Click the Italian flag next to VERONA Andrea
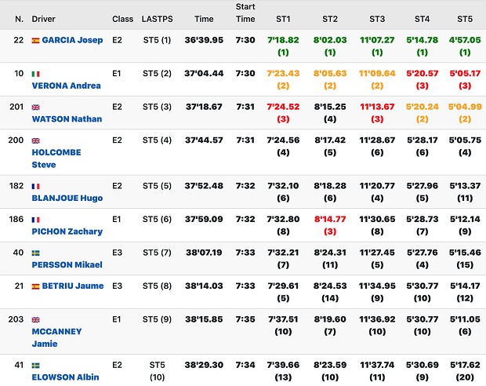This screenshot has height=386, width=486. tap(35, 73)
